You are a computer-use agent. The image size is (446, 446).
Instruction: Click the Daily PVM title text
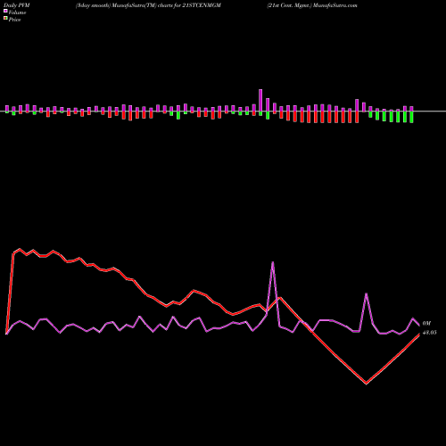17,5
